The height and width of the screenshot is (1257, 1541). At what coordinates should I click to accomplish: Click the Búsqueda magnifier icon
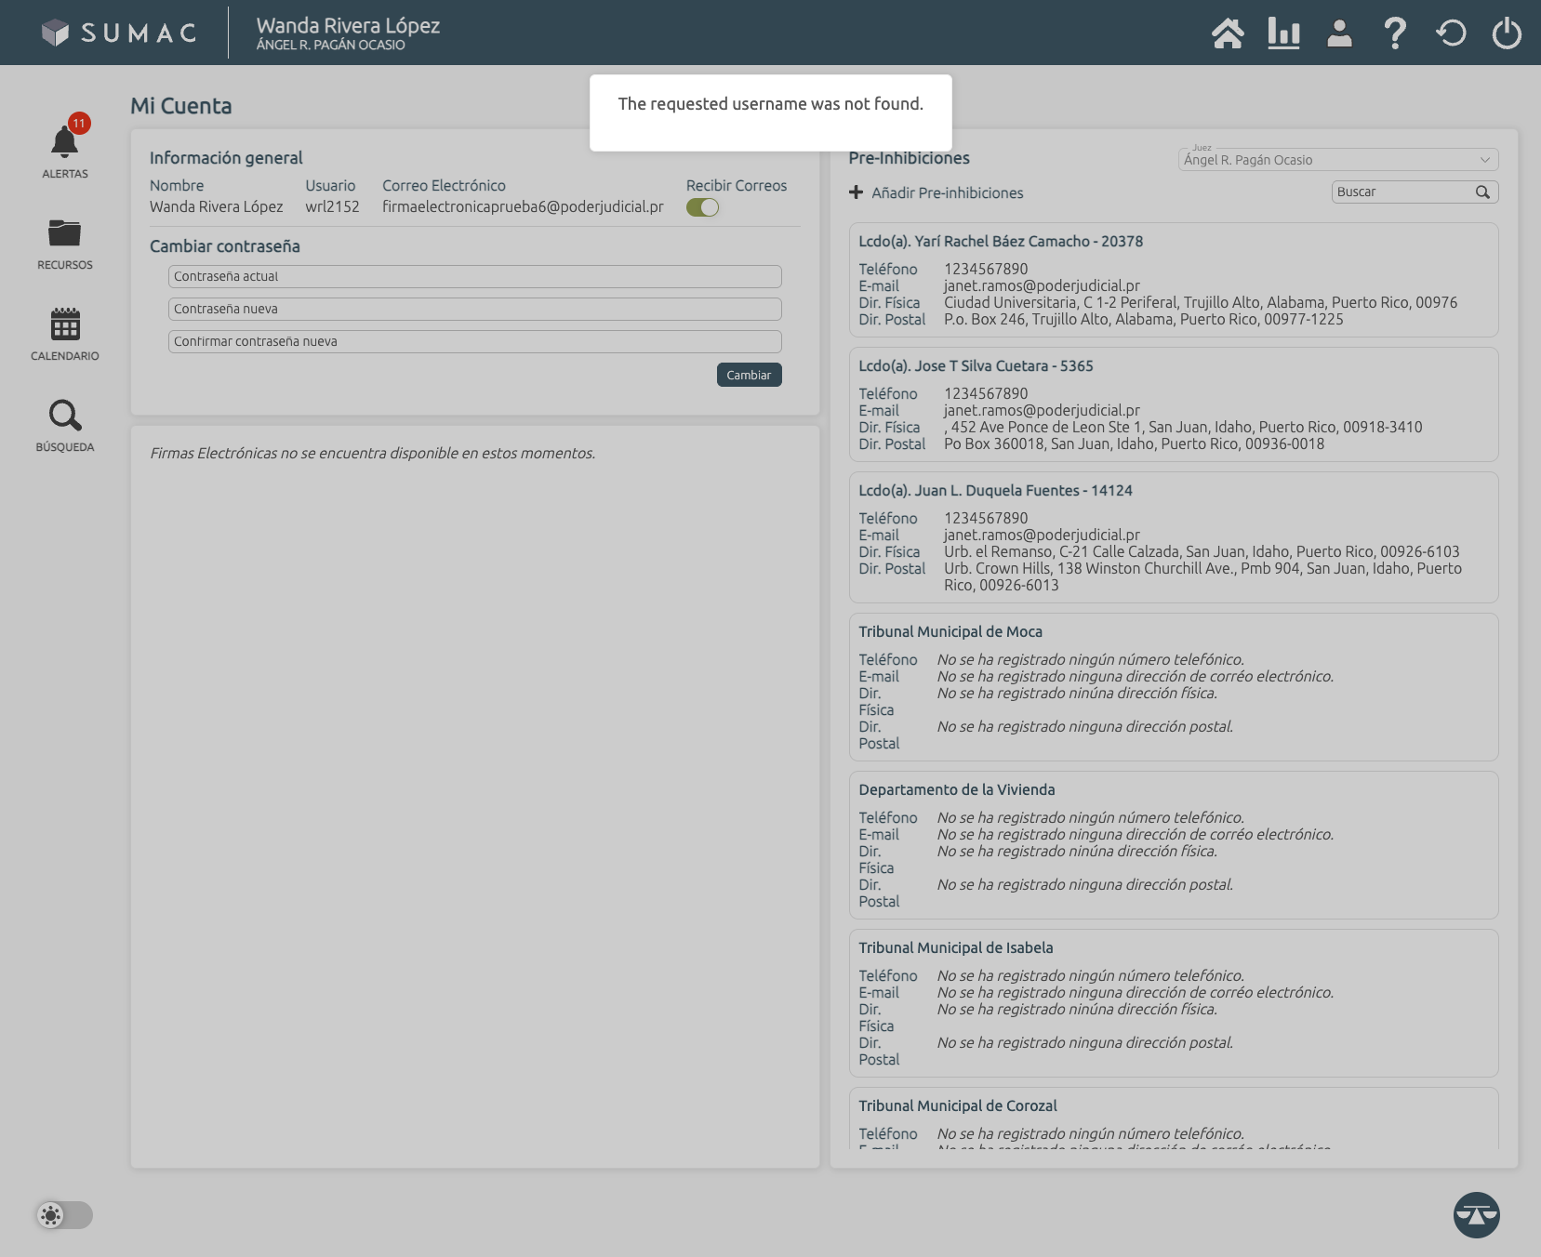(64, 416)
